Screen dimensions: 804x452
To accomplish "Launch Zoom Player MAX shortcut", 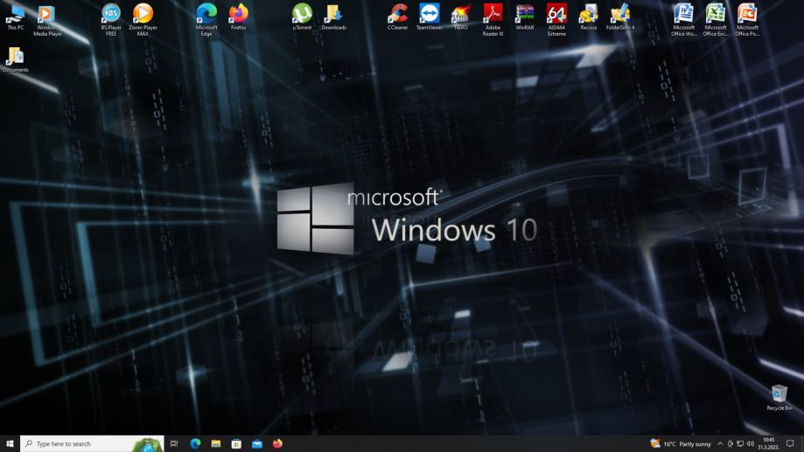I will pyautogui.click(x=143, y=19).
